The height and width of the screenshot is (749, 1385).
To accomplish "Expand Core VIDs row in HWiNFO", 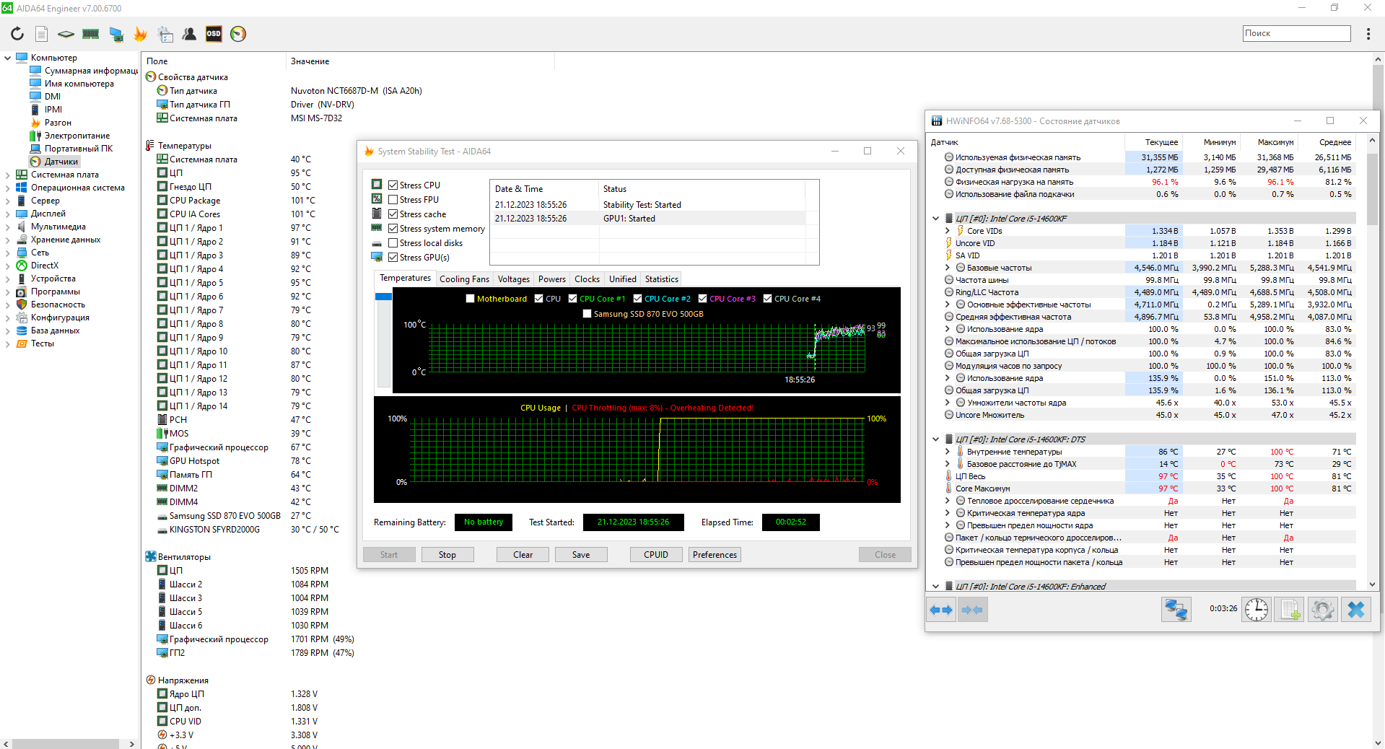I will coord(948,231).
